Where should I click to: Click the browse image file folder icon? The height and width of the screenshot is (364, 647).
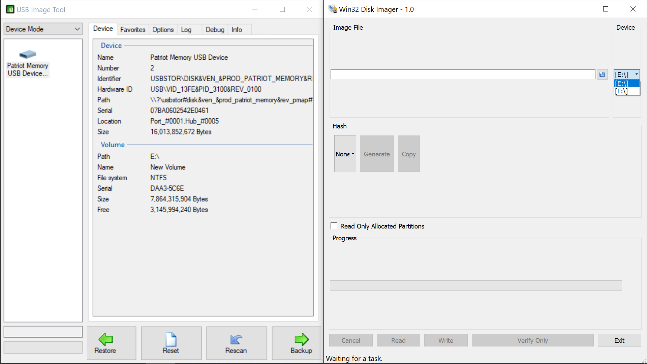tap(602, 74)
